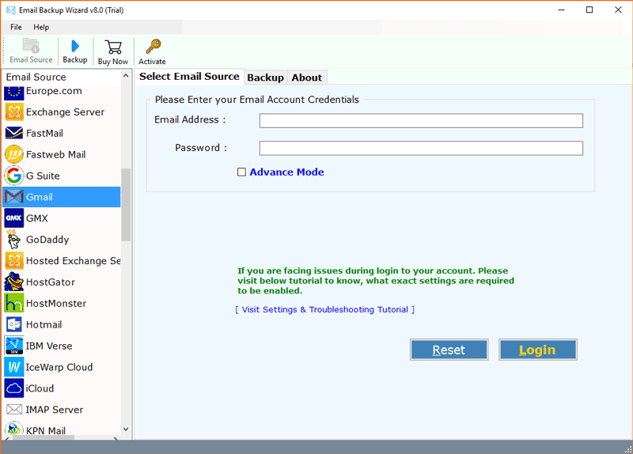This screenshot has width=633, height=454.
Task: Maximize the Email Backup Wizard window
Action: click(x=589, y=9)
